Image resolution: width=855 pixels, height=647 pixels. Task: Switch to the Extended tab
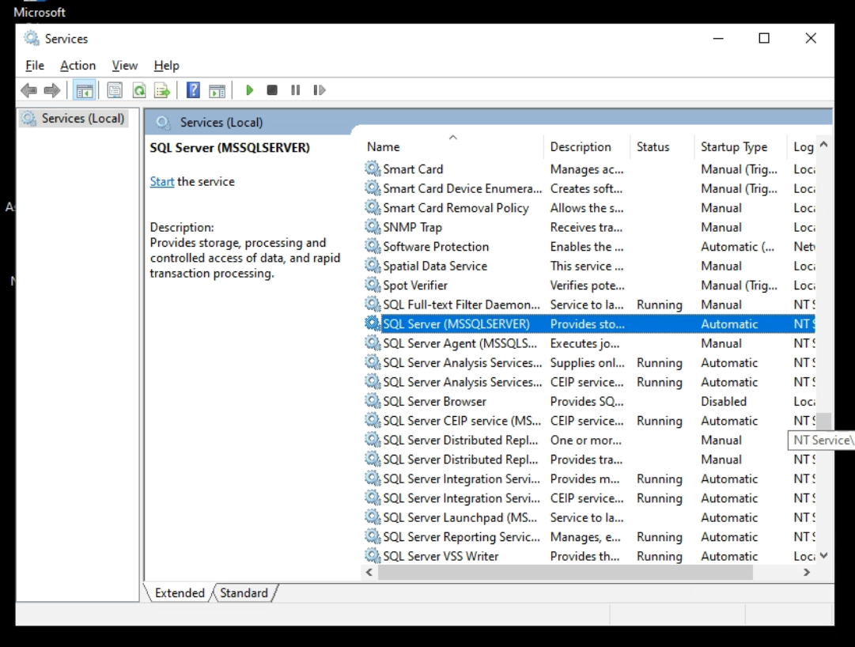(x=180, y=592)
